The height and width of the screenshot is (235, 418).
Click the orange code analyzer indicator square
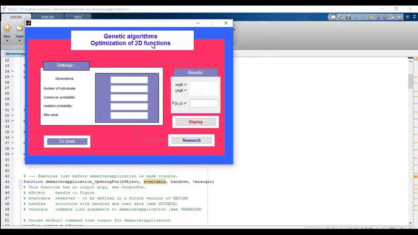[416, 59]
